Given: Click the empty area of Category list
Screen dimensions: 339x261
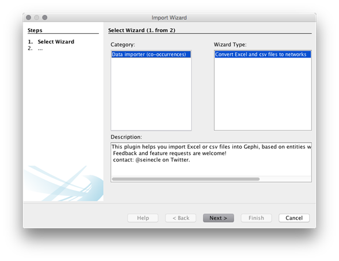Looking at the screenshot, I should point(151,94).
